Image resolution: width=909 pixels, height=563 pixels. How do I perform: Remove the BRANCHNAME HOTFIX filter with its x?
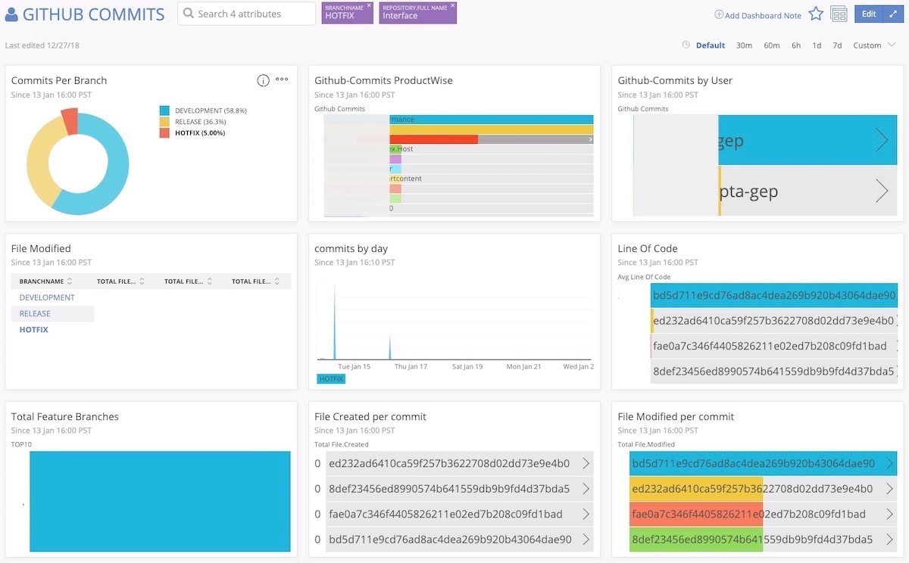[x=369, y=5]
